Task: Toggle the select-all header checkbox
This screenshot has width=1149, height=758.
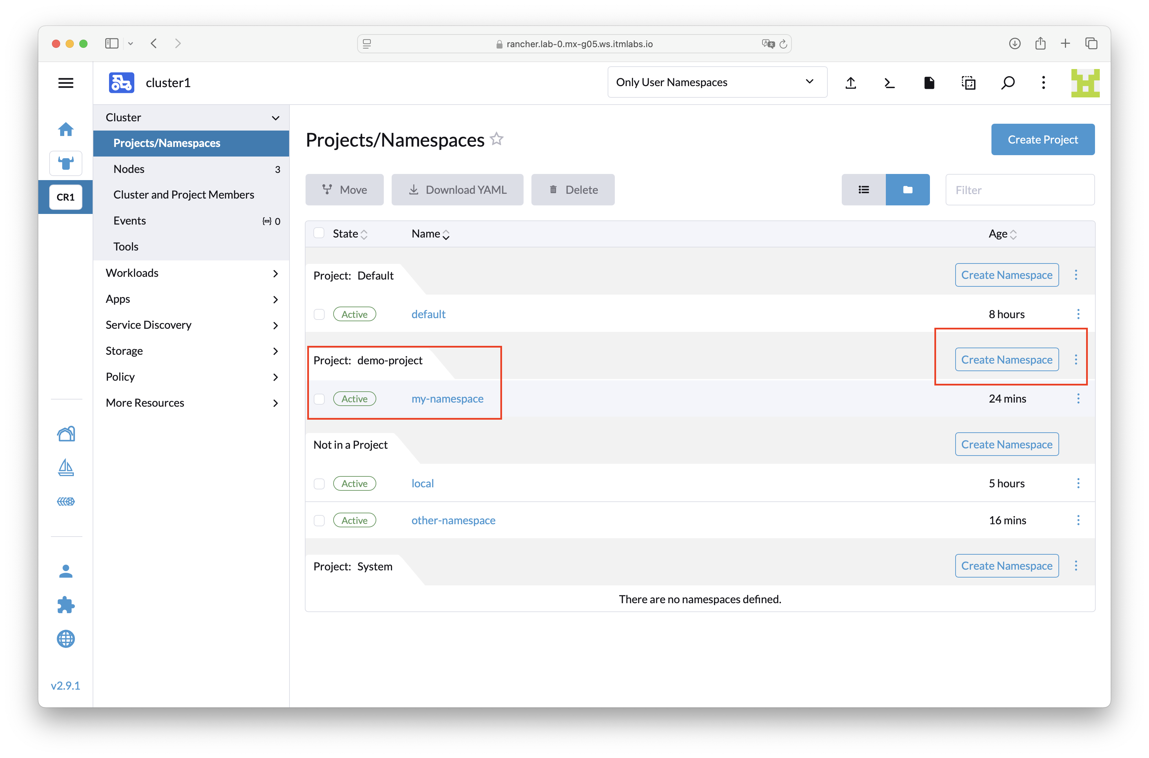Action: click(319, 233)
